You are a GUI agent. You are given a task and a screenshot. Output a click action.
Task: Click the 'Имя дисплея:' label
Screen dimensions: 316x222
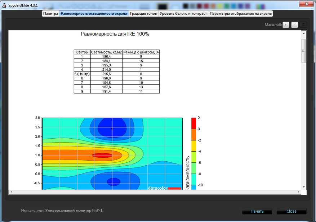[33, 211]
